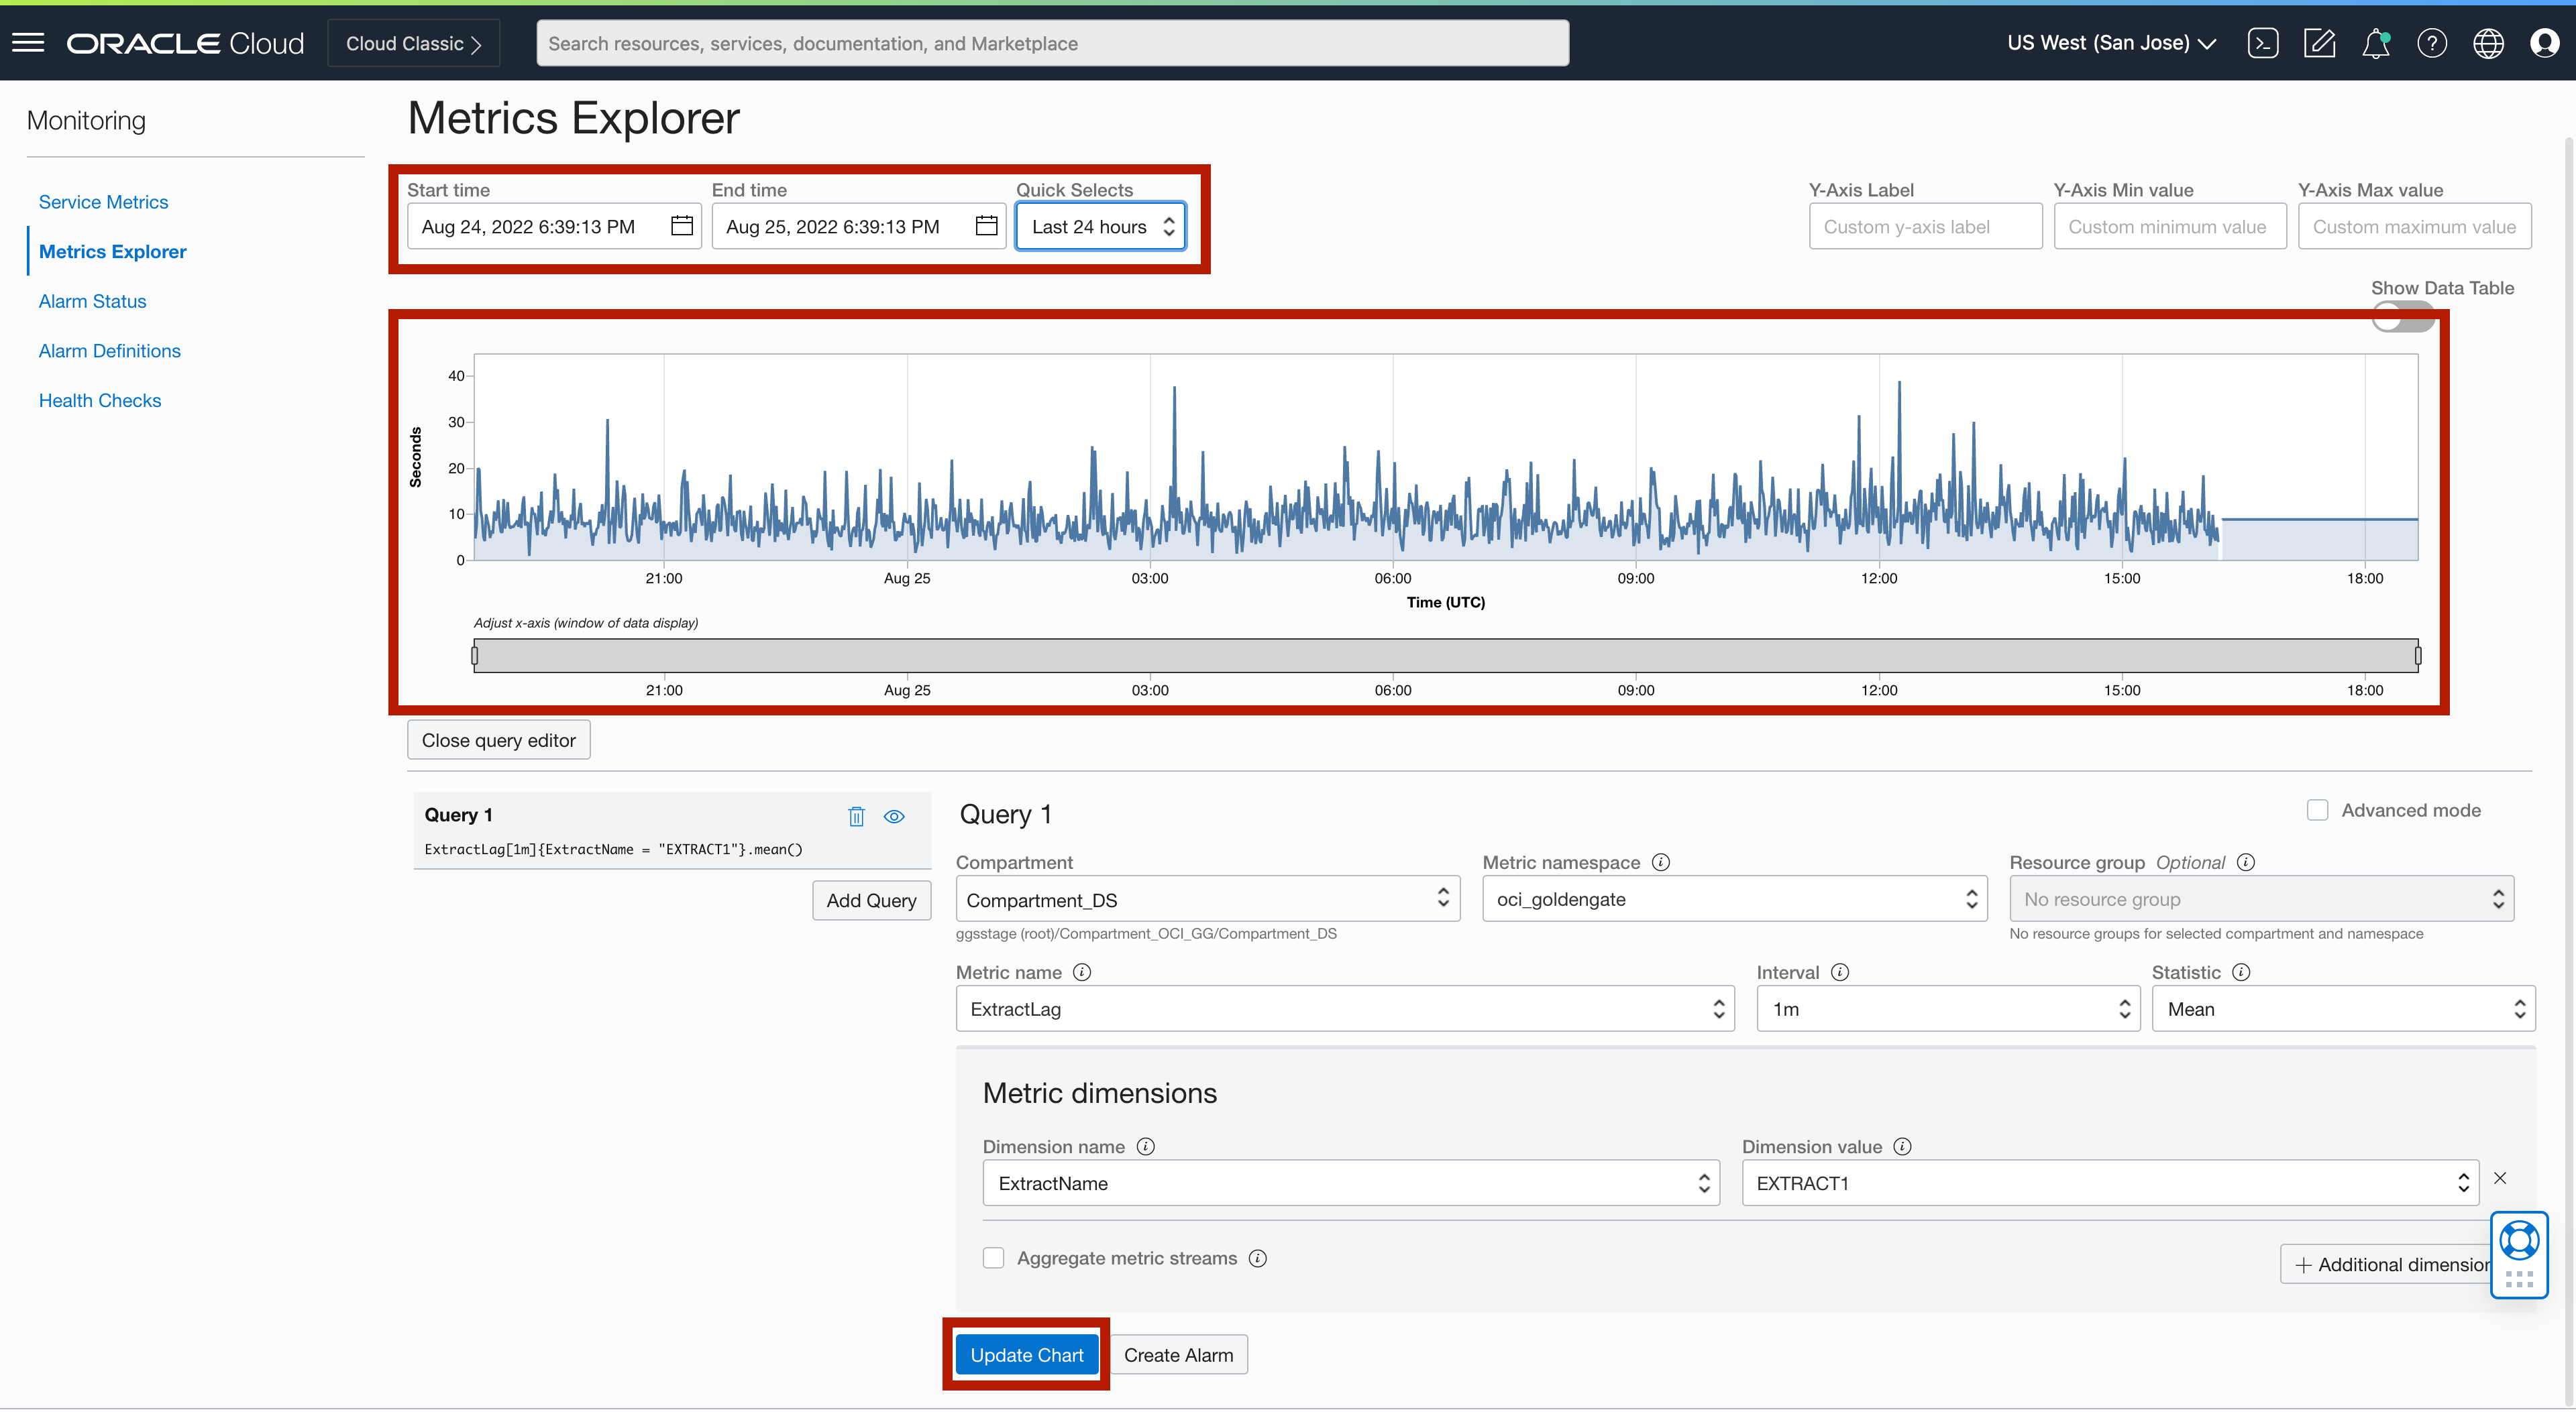
Task: Open the notifications bell
Action: pos(2376,42)
